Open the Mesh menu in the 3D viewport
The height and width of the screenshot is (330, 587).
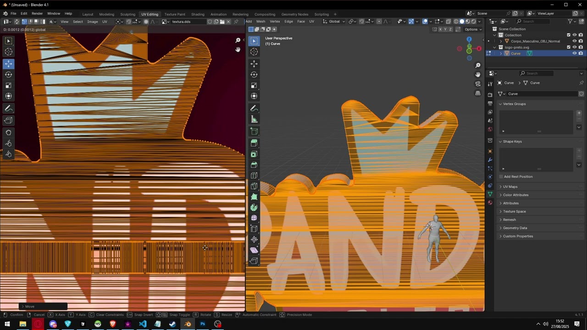coord(260,22)
